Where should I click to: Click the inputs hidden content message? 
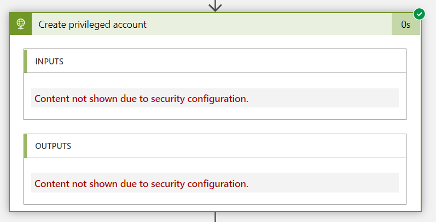[141, 99]
